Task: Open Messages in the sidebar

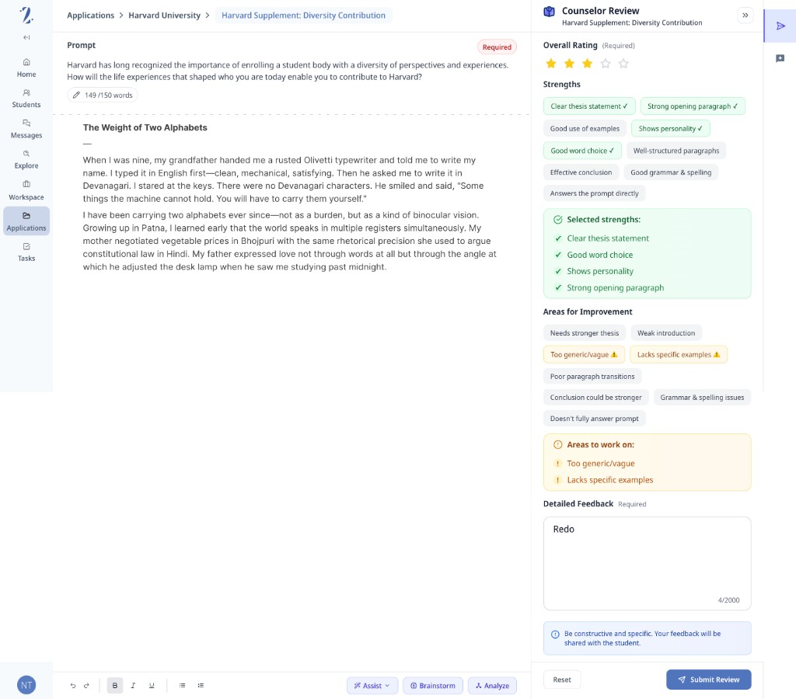Action: (26, 130)
